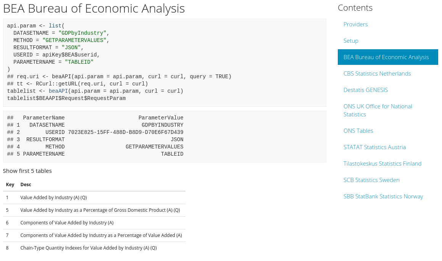Select row 'Value Added by Industry (A) (Q)'
This screenshot has height=261, width=442.
[94, 198]
